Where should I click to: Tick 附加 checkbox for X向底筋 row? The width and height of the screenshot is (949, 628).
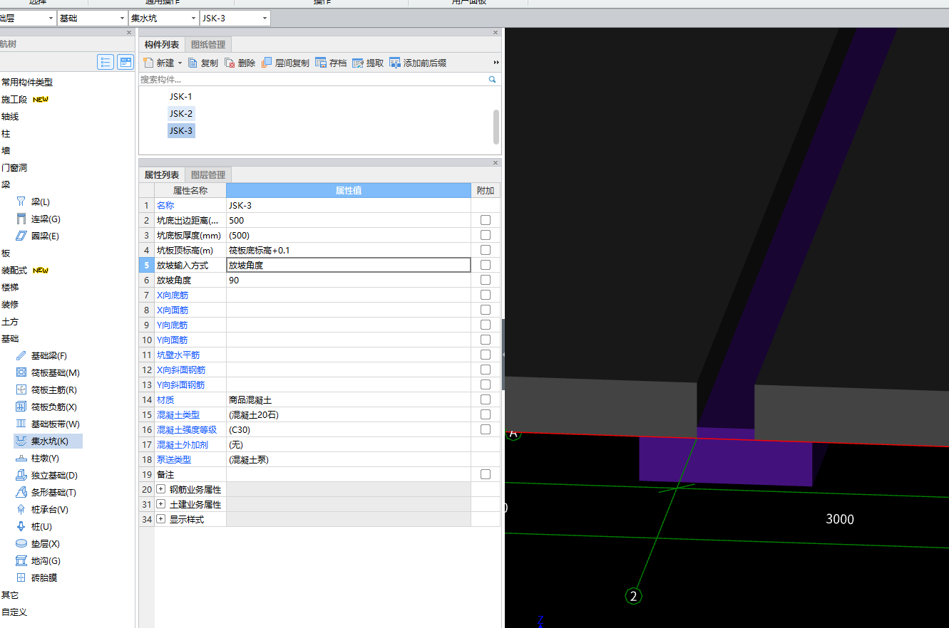486,295
